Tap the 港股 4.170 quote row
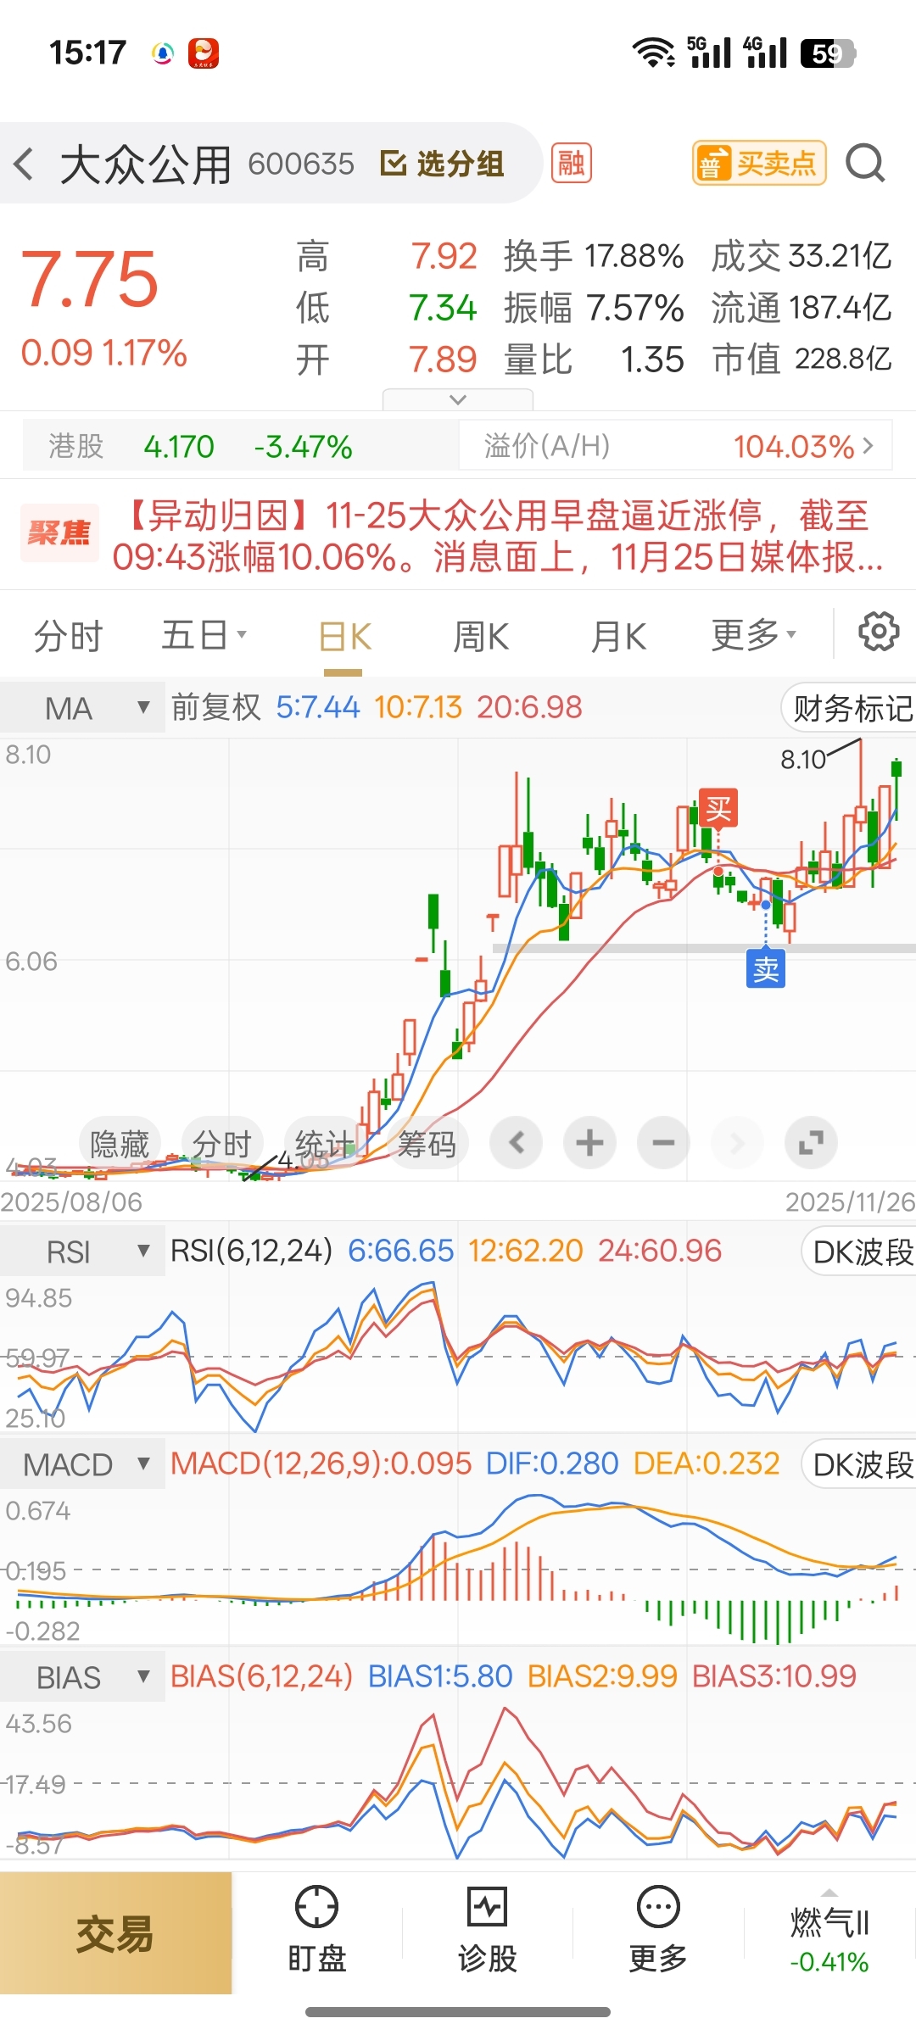This screenshot has height=2035, width=916. 240,445
